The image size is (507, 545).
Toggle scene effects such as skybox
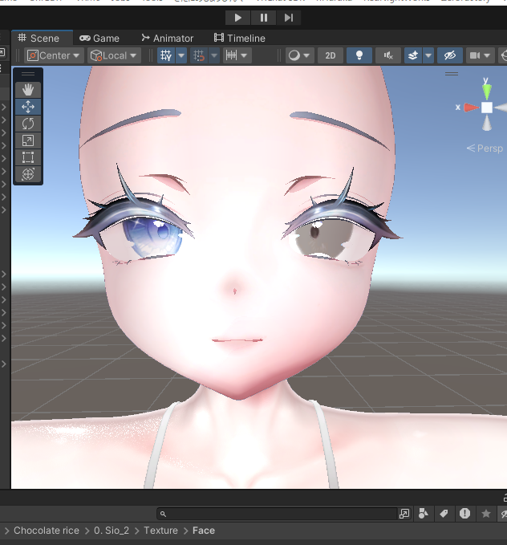[x=413, y=55]
